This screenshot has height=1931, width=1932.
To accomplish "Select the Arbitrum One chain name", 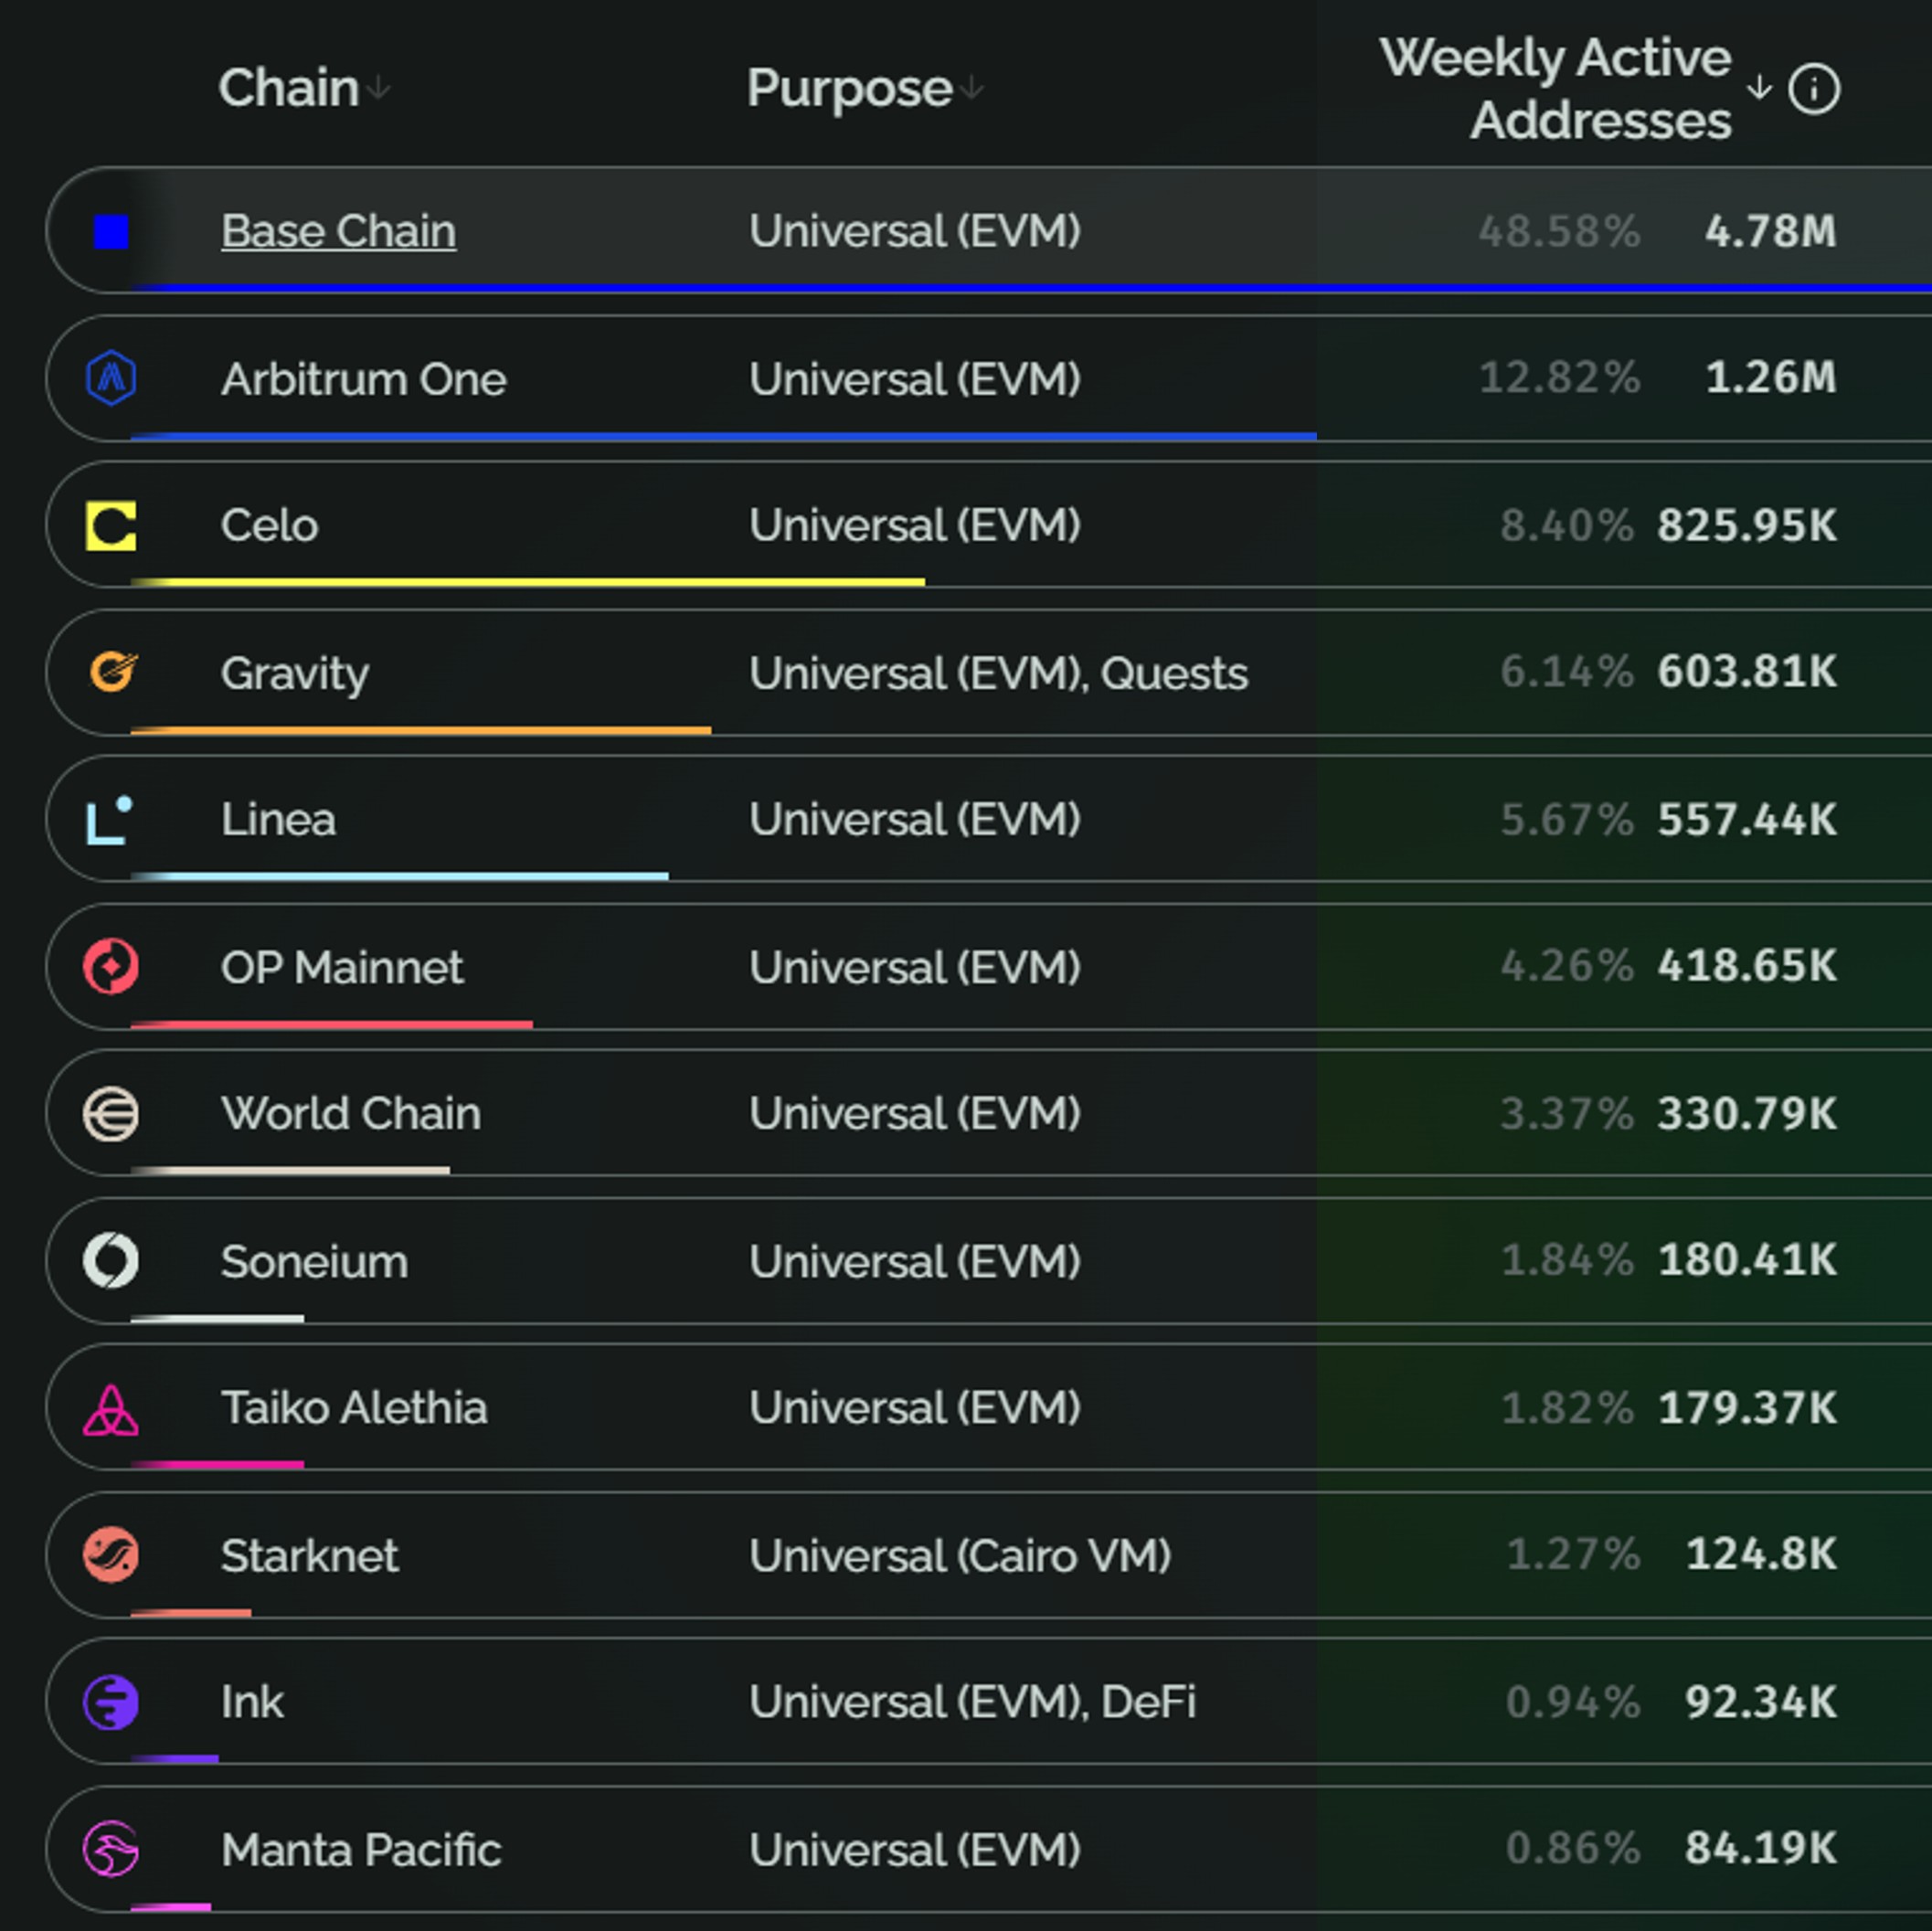I will tap(363, 379).
